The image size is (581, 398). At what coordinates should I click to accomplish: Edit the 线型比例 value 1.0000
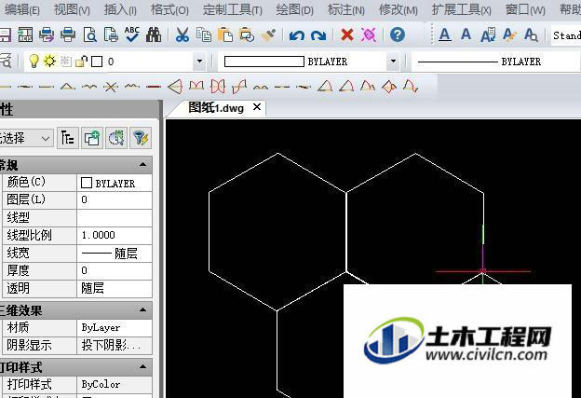point(115,235)
